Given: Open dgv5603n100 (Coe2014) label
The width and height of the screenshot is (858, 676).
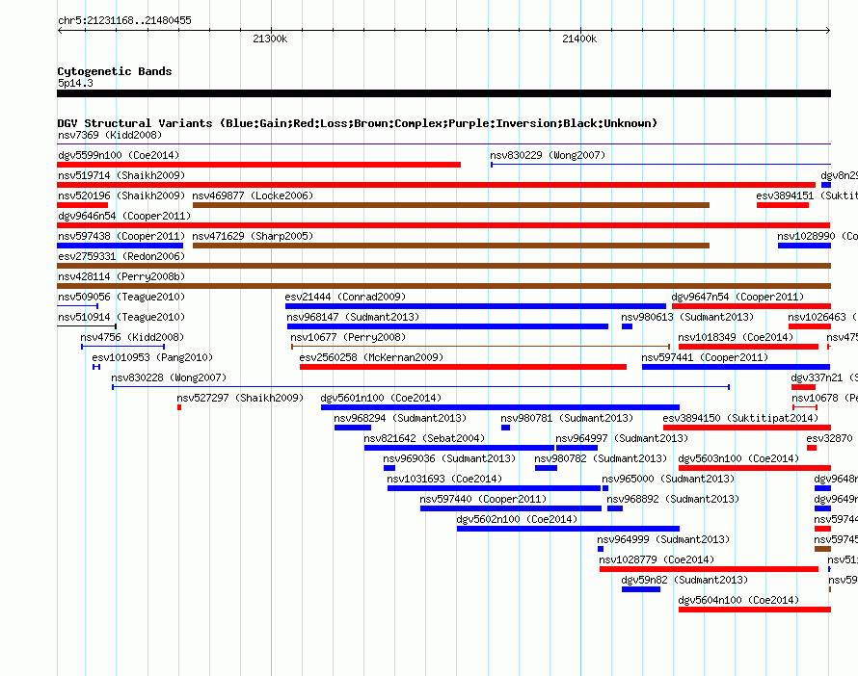Looking at the screenshot, I should 738,458.
